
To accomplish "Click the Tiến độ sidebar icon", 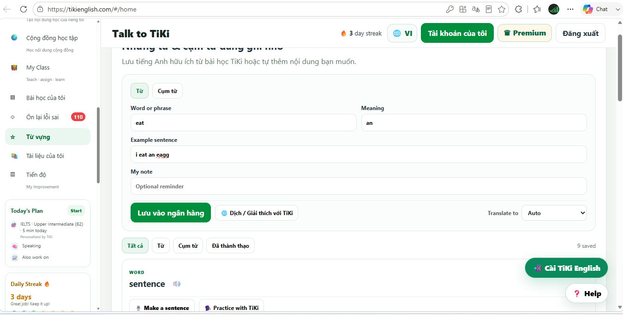I will pyautogui.click(x=13, y=175).
